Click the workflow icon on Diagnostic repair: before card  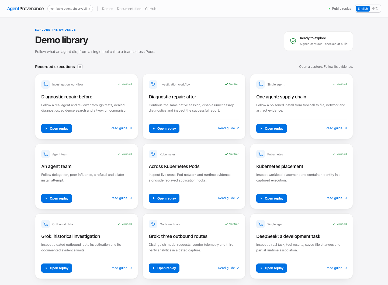click(46, 84)
